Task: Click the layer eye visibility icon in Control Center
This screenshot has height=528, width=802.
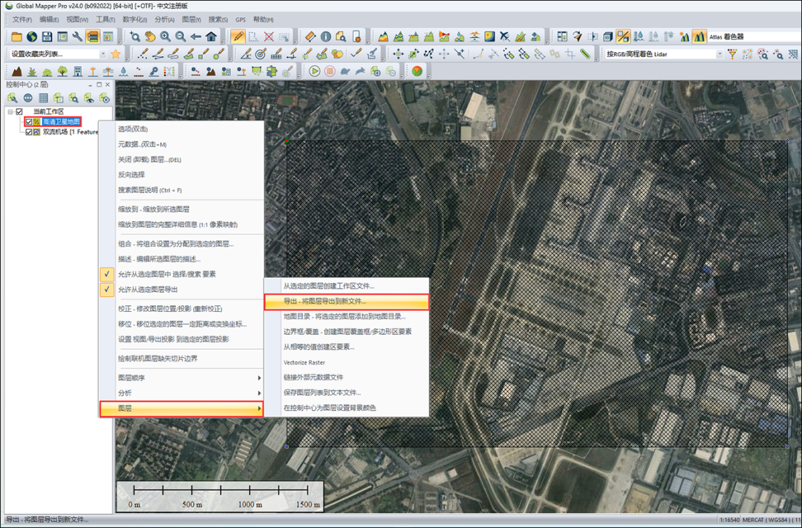Action: click(x=90, y=98)
